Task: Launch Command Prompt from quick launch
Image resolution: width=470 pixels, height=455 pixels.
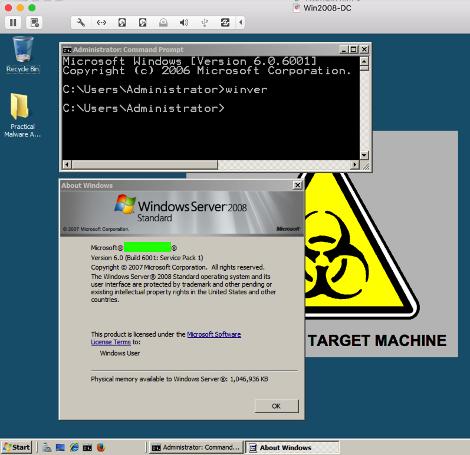Action: coord(87,448)
